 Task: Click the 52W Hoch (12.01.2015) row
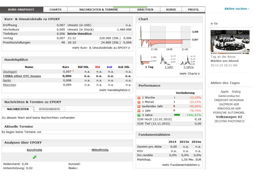tap(169, 119)
